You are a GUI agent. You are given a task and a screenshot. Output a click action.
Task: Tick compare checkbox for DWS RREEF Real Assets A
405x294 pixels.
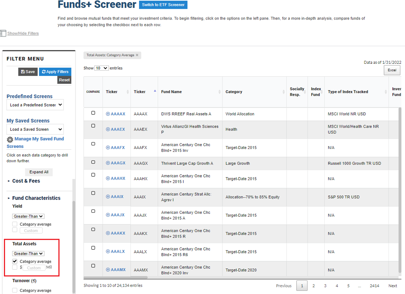click(93, 113)
